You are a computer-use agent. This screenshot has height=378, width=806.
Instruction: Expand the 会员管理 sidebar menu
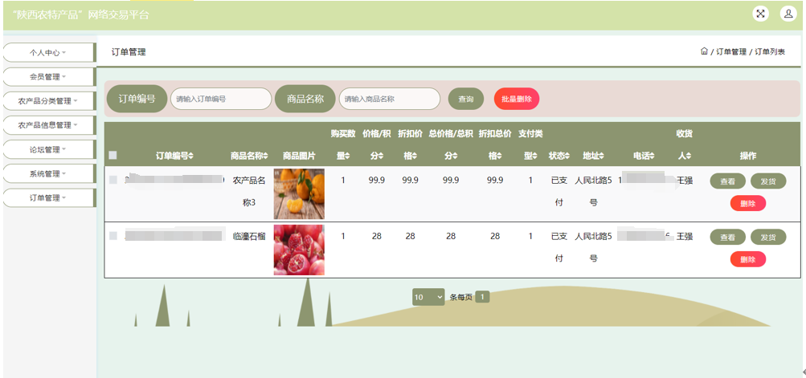click(49, 76)
